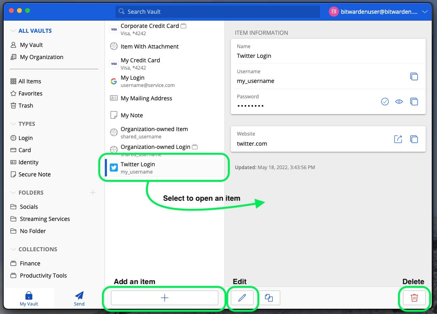The height and width of the screenshot is (314, 437).
Task: Filter by Login type
Action: click(x=21, y=138)
